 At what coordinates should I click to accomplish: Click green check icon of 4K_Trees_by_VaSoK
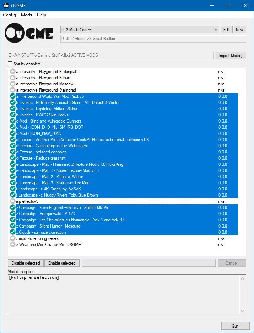click(12, 189)
